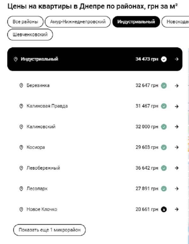Expand list with Показать еще 1 микрорайон
Viewport: 189px width, 244px height.
[x=49, y=230]
